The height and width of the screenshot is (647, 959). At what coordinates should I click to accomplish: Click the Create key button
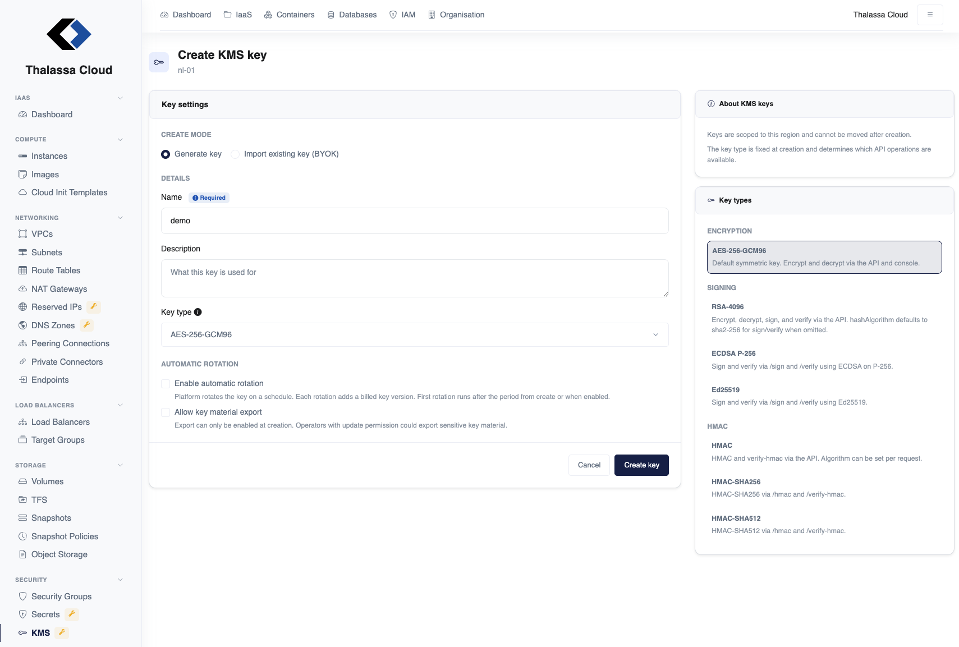coord(641,465)
